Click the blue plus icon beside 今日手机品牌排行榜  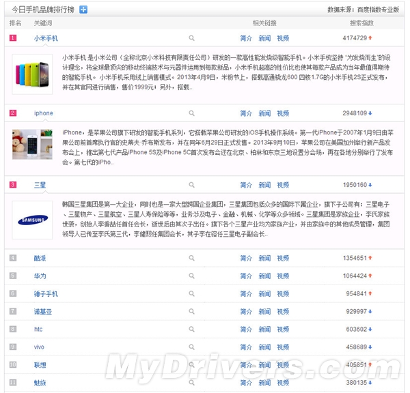tap(83, 10)
